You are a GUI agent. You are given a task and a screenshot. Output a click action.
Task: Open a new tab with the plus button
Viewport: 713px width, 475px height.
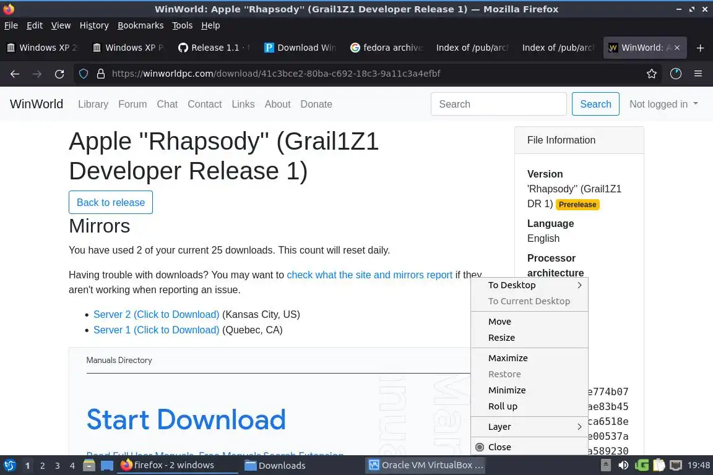(700, 48)
